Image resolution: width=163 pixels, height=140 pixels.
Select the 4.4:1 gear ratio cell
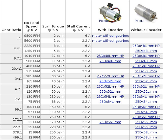pyautogui.click(x=11, y=48)
